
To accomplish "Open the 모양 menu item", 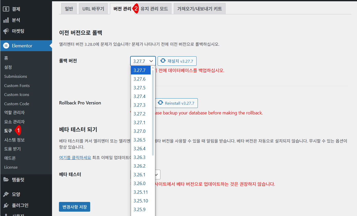I will click(26, 194).
